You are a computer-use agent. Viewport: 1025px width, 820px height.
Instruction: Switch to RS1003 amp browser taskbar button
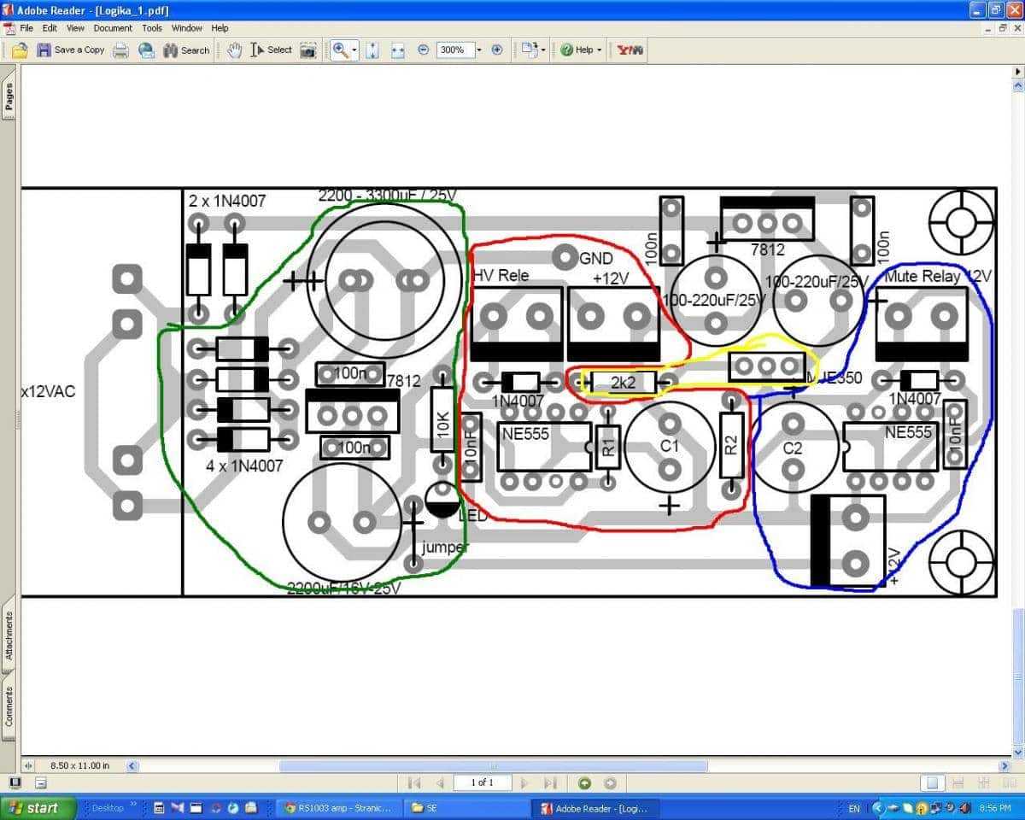click(x=337, y=807)
